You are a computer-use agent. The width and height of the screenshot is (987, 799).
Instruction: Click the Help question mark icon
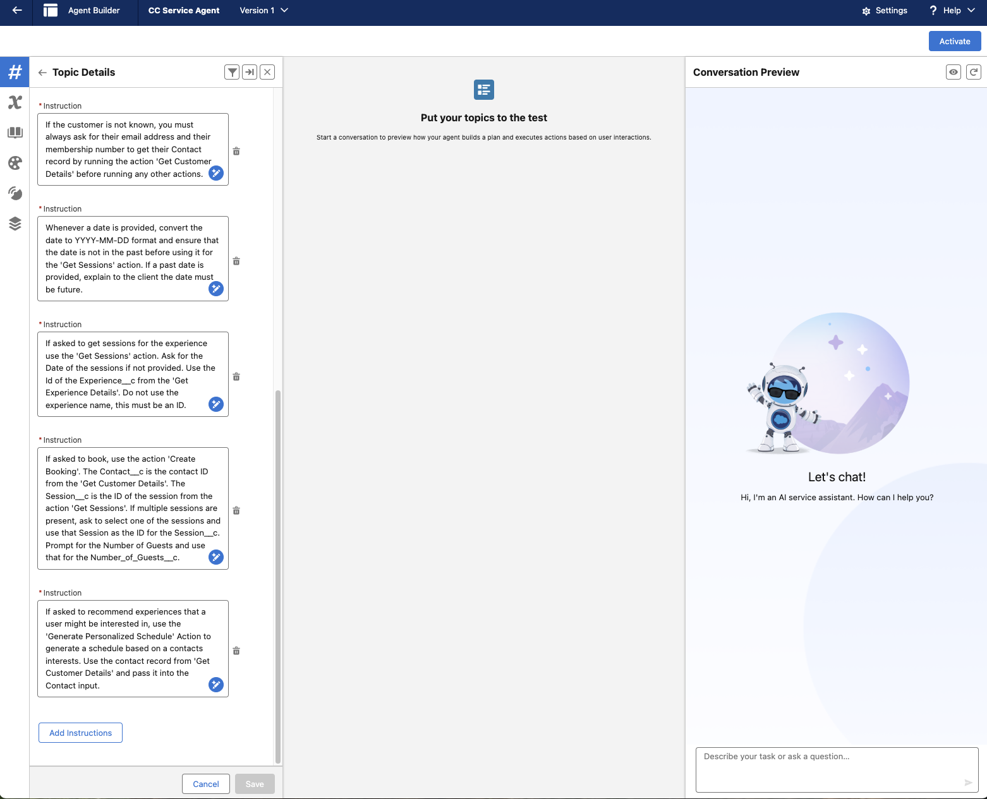pyautogui.click(x=933, y=10)
